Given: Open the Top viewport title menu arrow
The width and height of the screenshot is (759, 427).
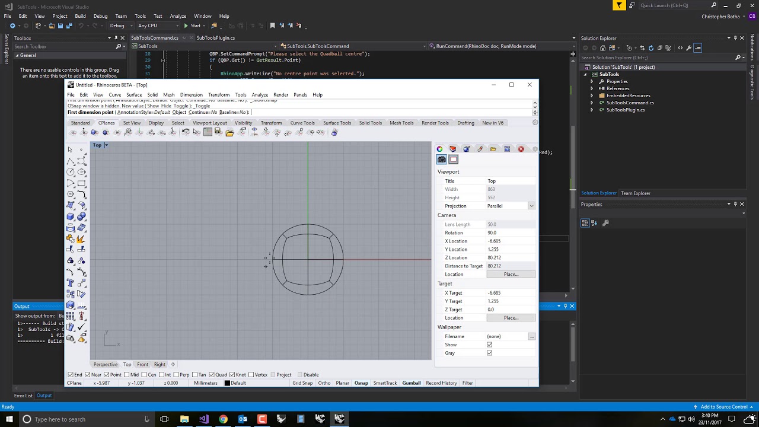Looking at the screenshot, I should pos(106,145).
